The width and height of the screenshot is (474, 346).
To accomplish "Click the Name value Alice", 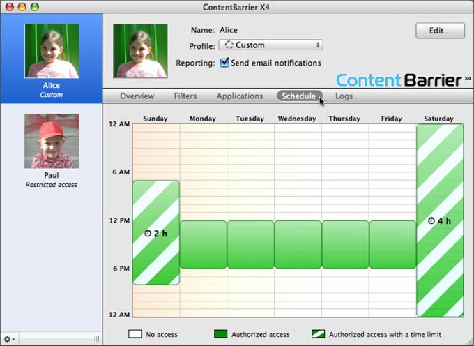I will click(x=229, y=30).
